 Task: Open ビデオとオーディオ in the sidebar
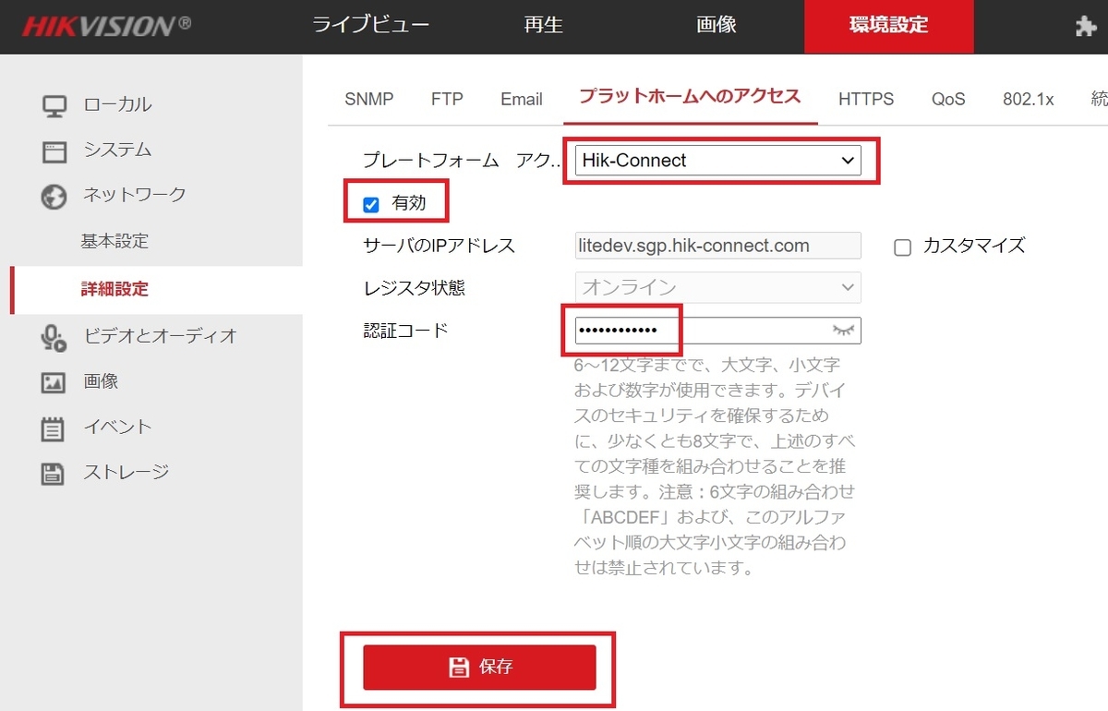(x=161, y=336)
